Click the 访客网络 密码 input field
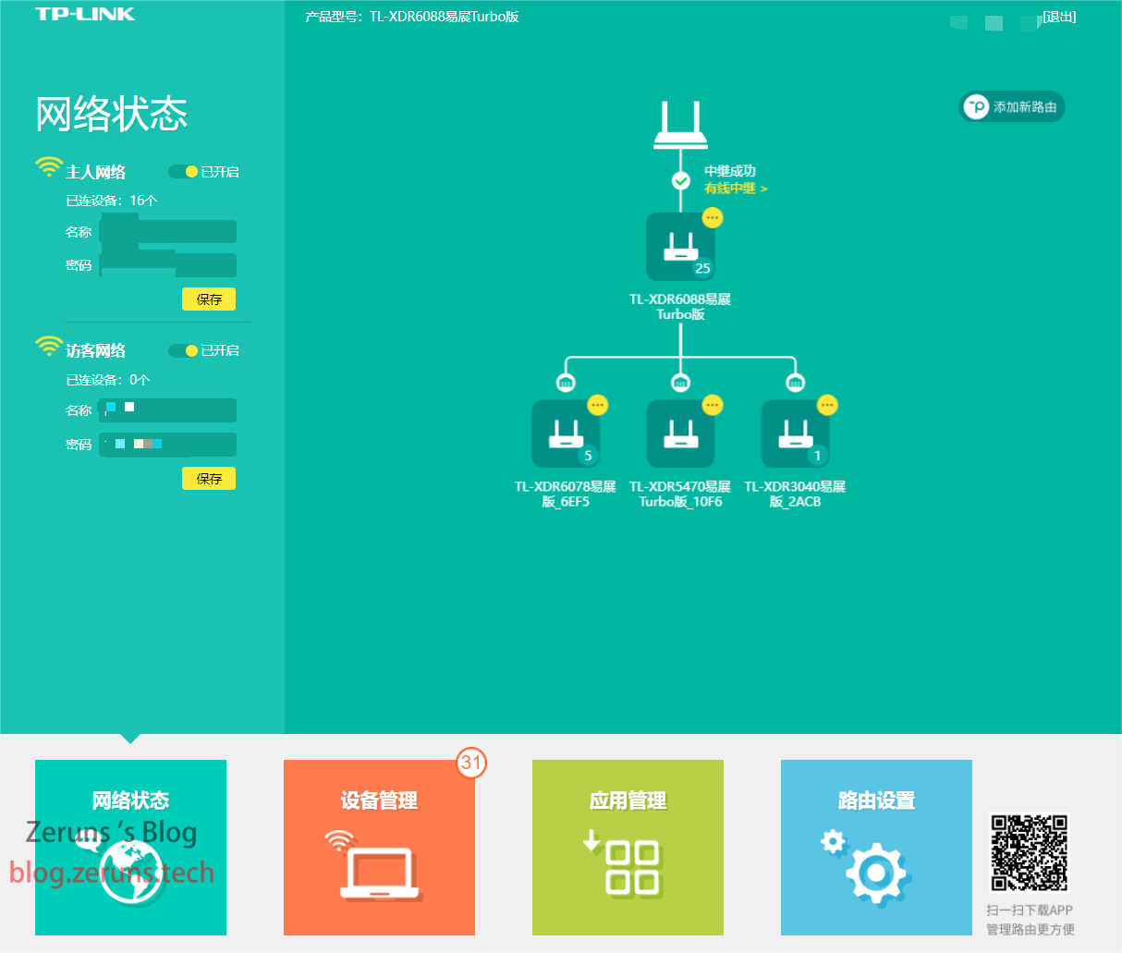This screenshot has width=1122, height=953. 168,445
